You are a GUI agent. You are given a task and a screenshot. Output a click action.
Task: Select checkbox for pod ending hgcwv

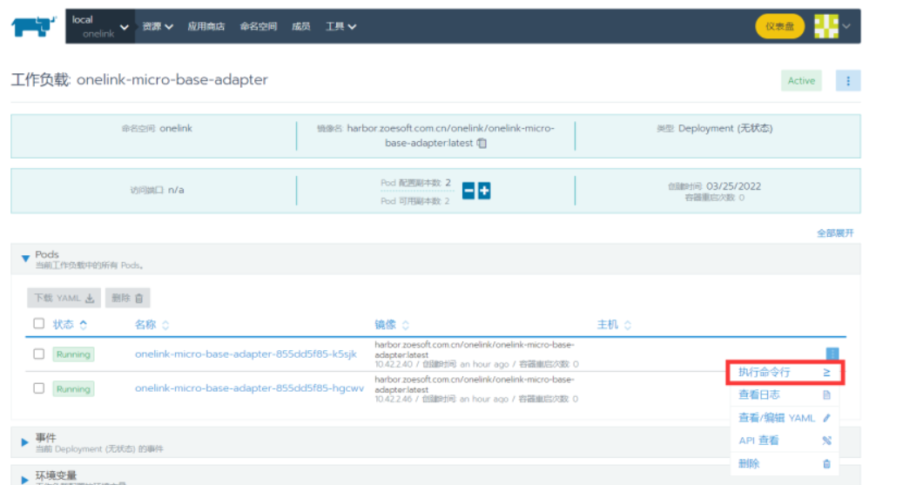pyautogui.click(x=39, y=388)
